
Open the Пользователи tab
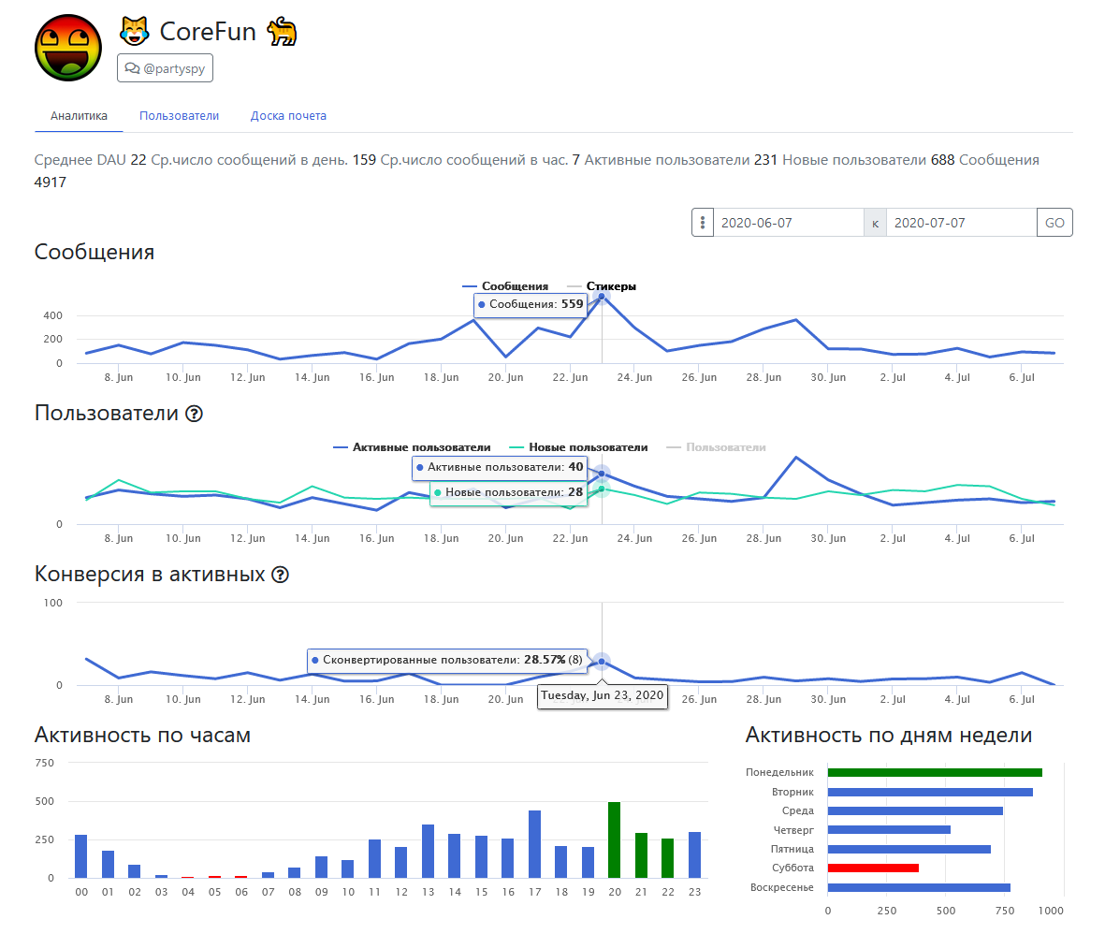point(179,116)
